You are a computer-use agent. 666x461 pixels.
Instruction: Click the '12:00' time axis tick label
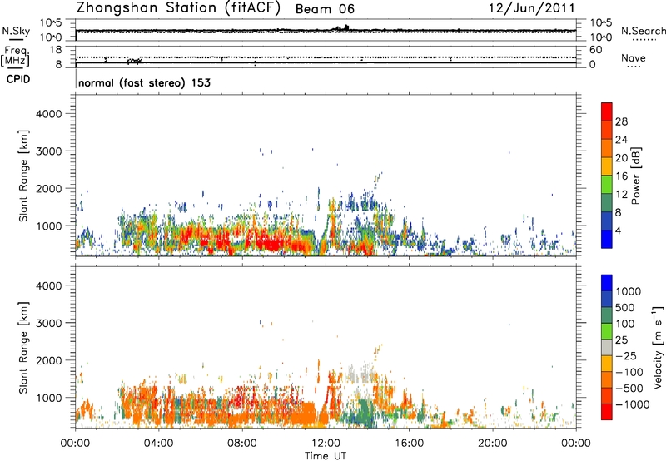coord(326,444)
